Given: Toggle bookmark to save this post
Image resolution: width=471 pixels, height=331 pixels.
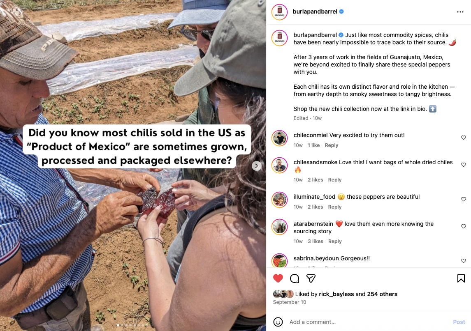Looking at the screenshot, I should coord(461,278).
